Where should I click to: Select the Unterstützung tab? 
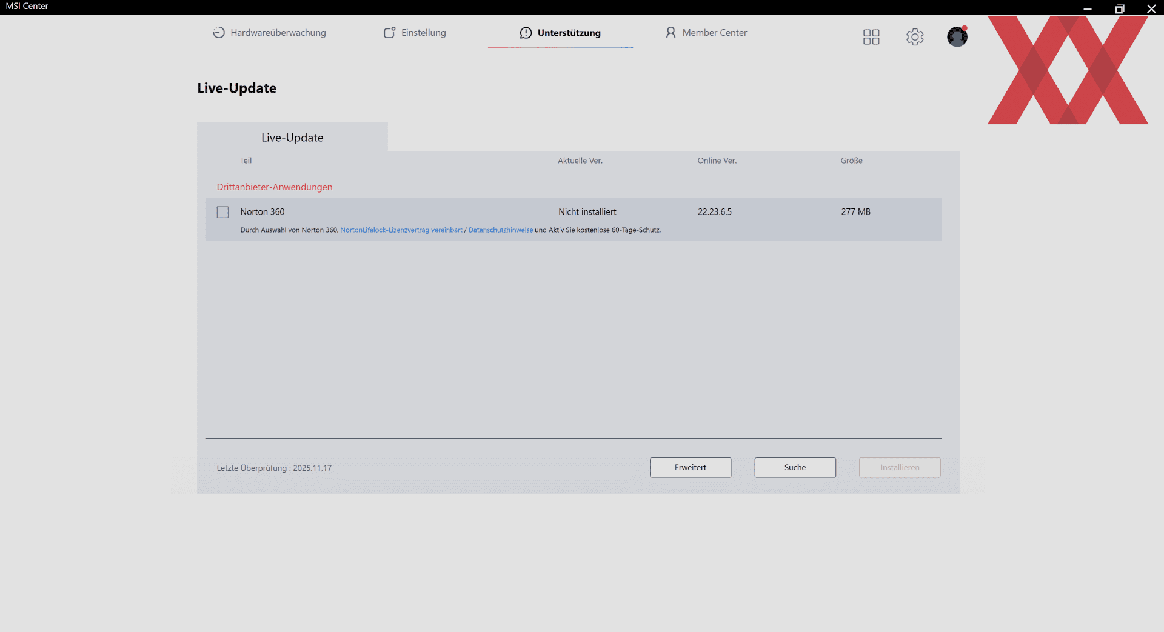pyautogui.click(x=560, y=33)
